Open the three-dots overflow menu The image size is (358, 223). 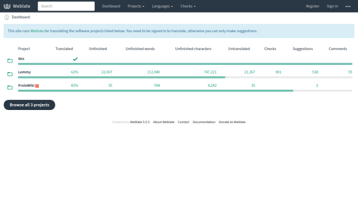(348, 7)
